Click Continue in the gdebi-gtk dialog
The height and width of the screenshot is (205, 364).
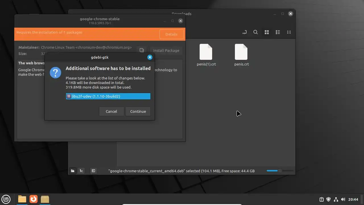click(138, 111)
